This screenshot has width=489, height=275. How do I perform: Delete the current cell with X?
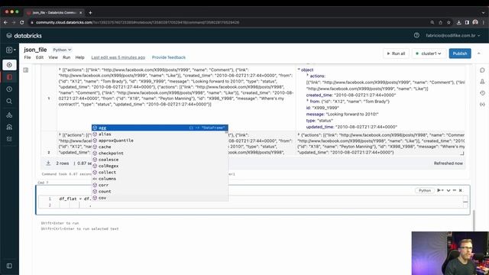460,190
